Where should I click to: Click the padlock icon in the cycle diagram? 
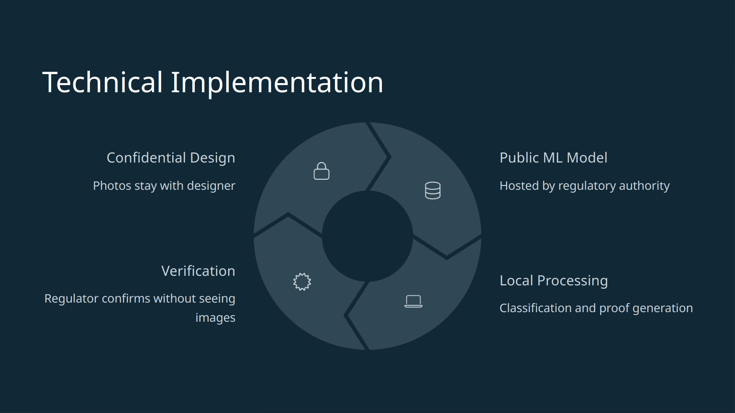[321, 171]
